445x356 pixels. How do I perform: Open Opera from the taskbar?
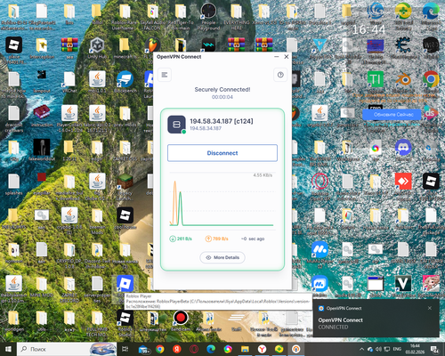194,349
